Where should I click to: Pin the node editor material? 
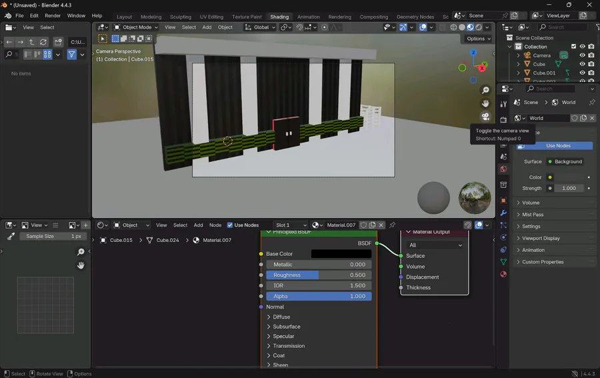[x=392, y=225]
